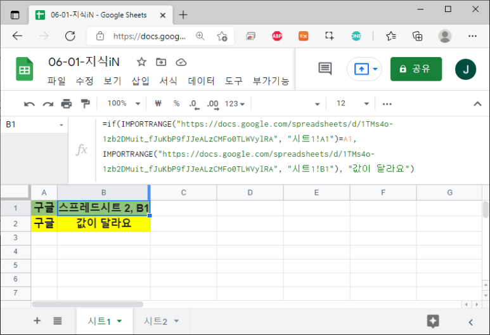Screen dimensions: 490x335
Task: Open browser settings ellipsis menu
Action: click(472, 36)
